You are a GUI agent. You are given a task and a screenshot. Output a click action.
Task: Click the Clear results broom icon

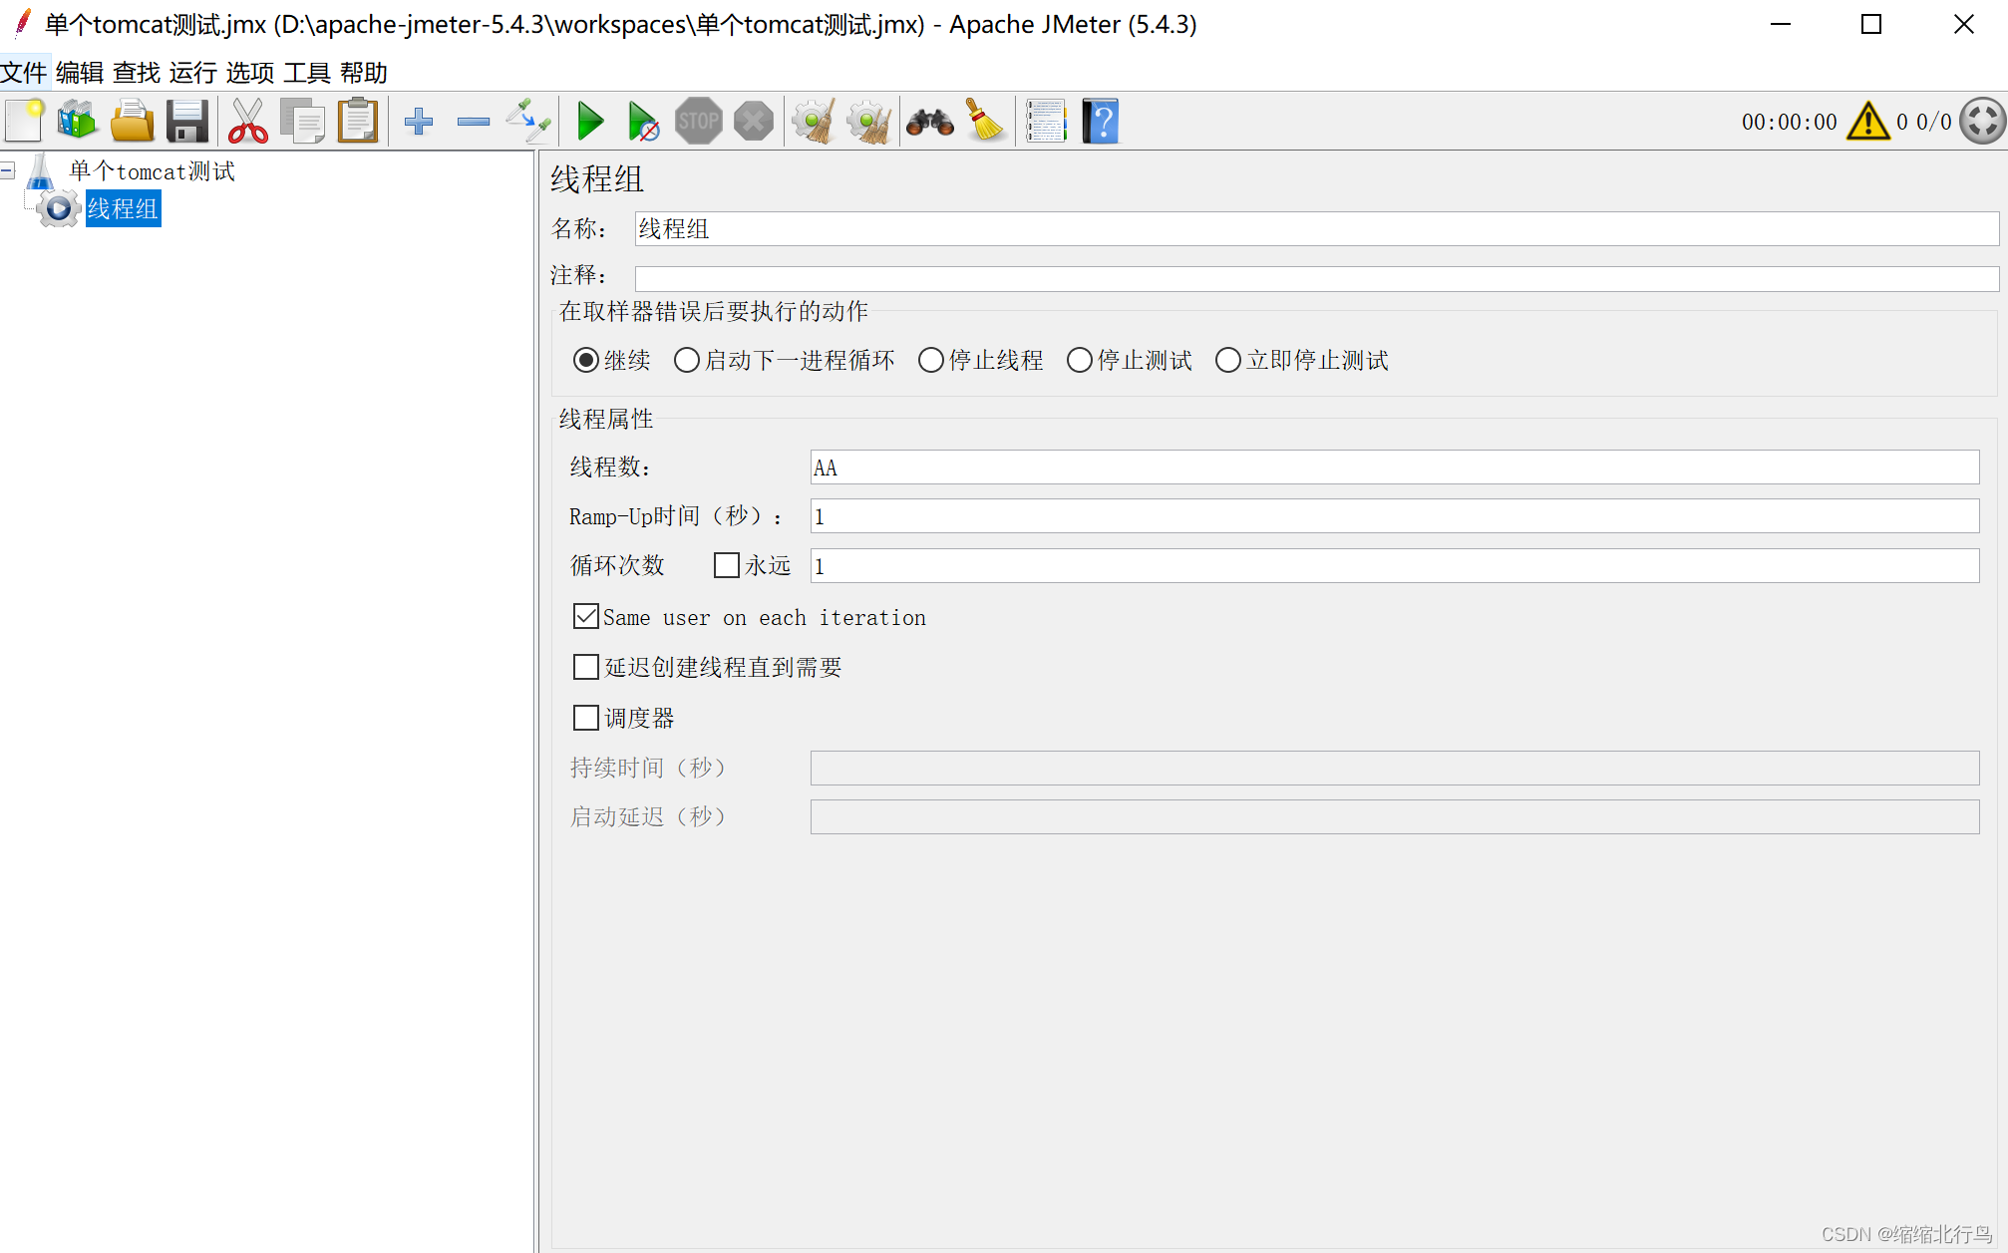[x=815, y=122]
